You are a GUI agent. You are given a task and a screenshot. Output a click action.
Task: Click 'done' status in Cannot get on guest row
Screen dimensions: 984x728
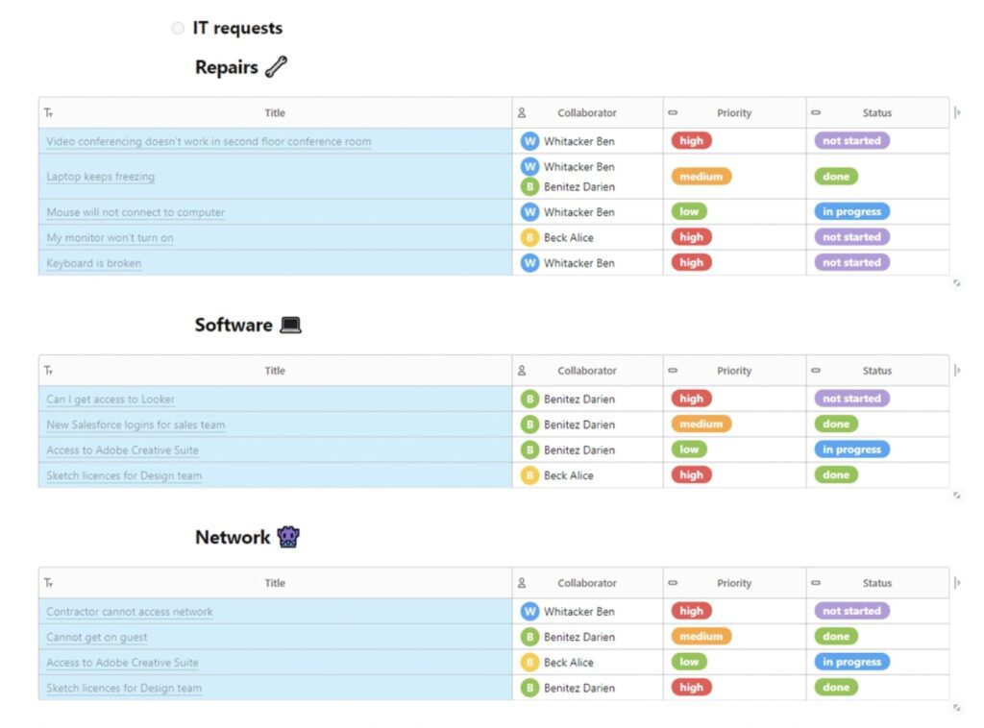836,637
